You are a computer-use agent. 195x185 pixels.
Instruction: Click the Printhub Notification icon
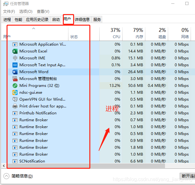(15, 113)
